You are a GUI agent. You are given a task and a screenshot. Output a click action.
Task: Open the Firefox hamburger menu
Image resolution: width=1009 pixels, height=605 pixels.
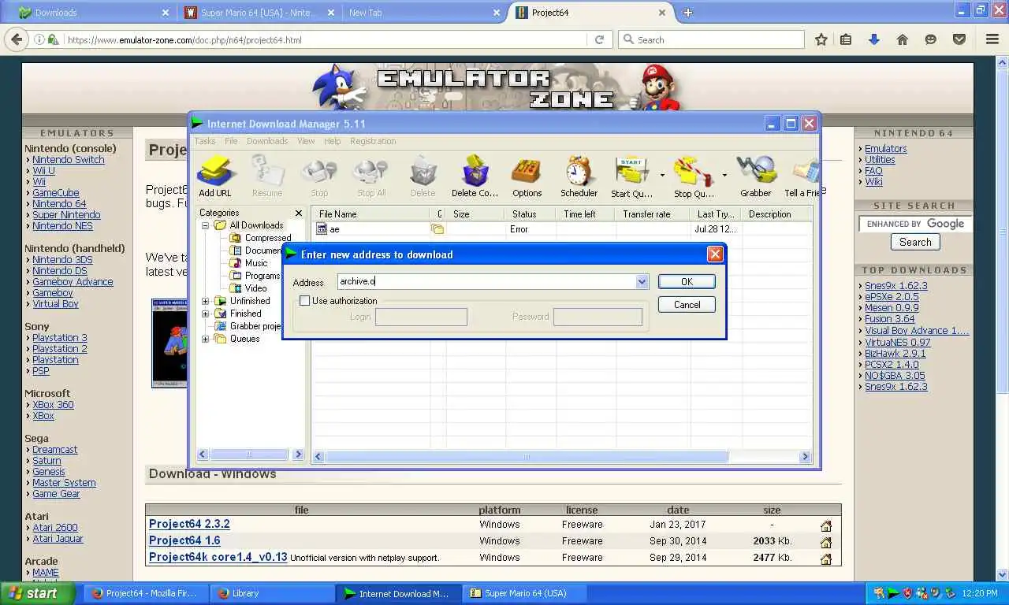992,39
